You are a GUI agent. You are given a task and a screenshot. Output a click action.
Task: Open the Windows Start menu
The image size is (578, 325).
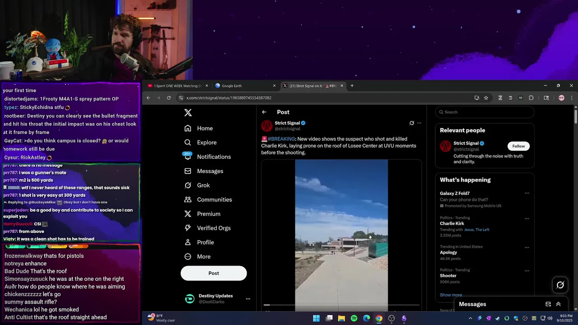pyautogui.click(x=317, y=318)
